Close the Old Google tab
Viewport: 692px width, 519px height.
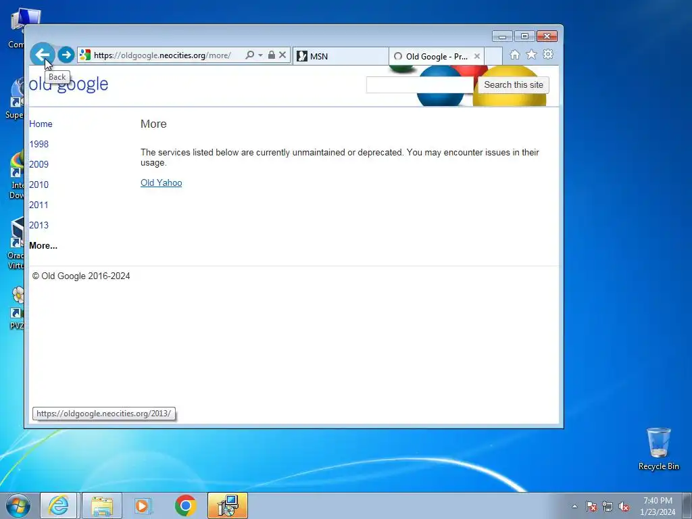click(476, 56)
